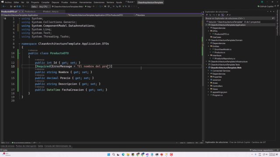Click the Start Without Debugging outline play icon
The height and width of the screenshot is (157, 280).
[94, 7]
